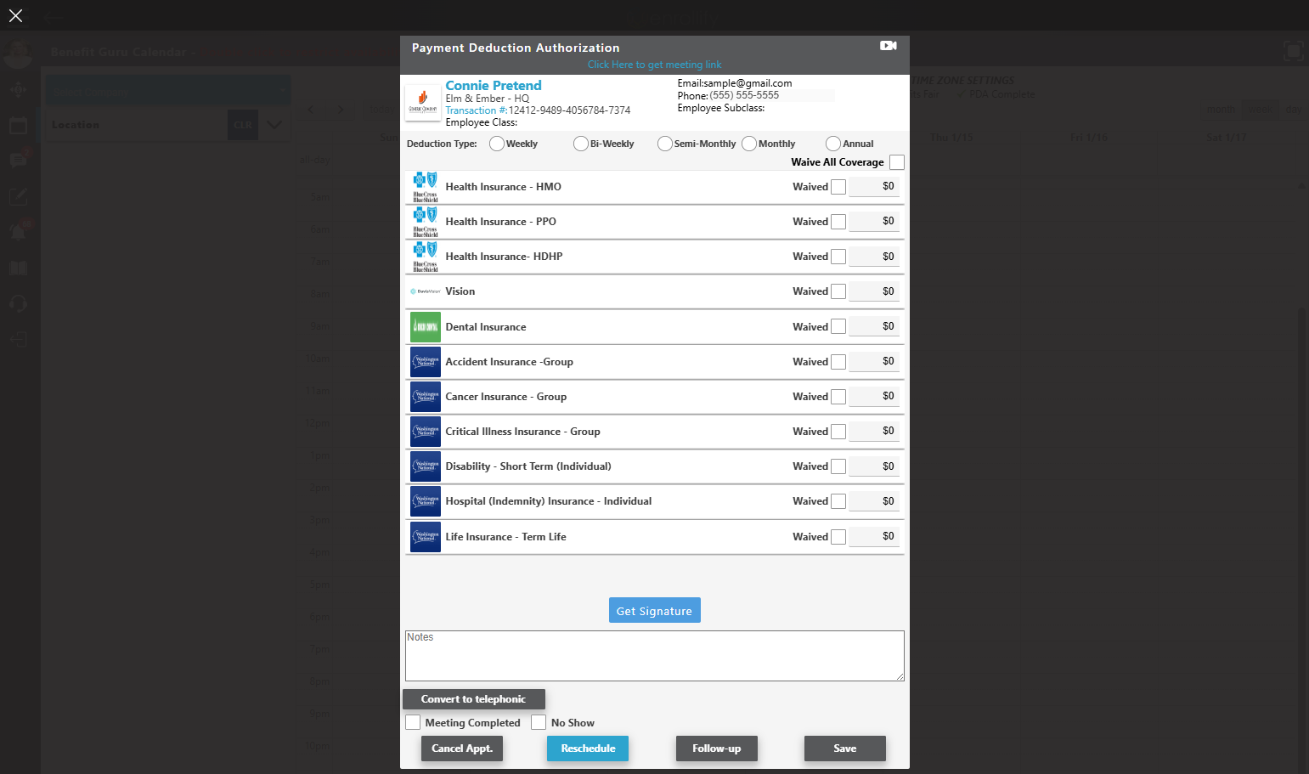Switch background calendar to day view

coord(1293,110)
